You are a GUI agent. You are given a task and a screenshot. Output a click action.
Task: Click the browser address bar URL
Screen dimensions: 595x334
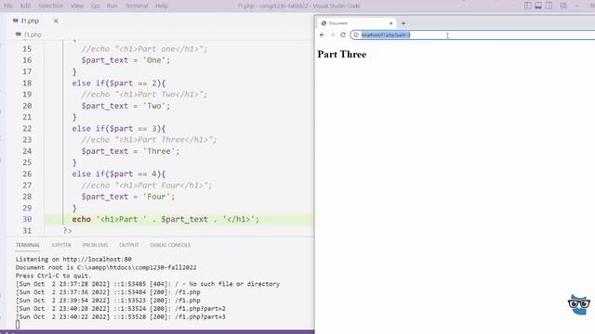(x=386, y=35)
